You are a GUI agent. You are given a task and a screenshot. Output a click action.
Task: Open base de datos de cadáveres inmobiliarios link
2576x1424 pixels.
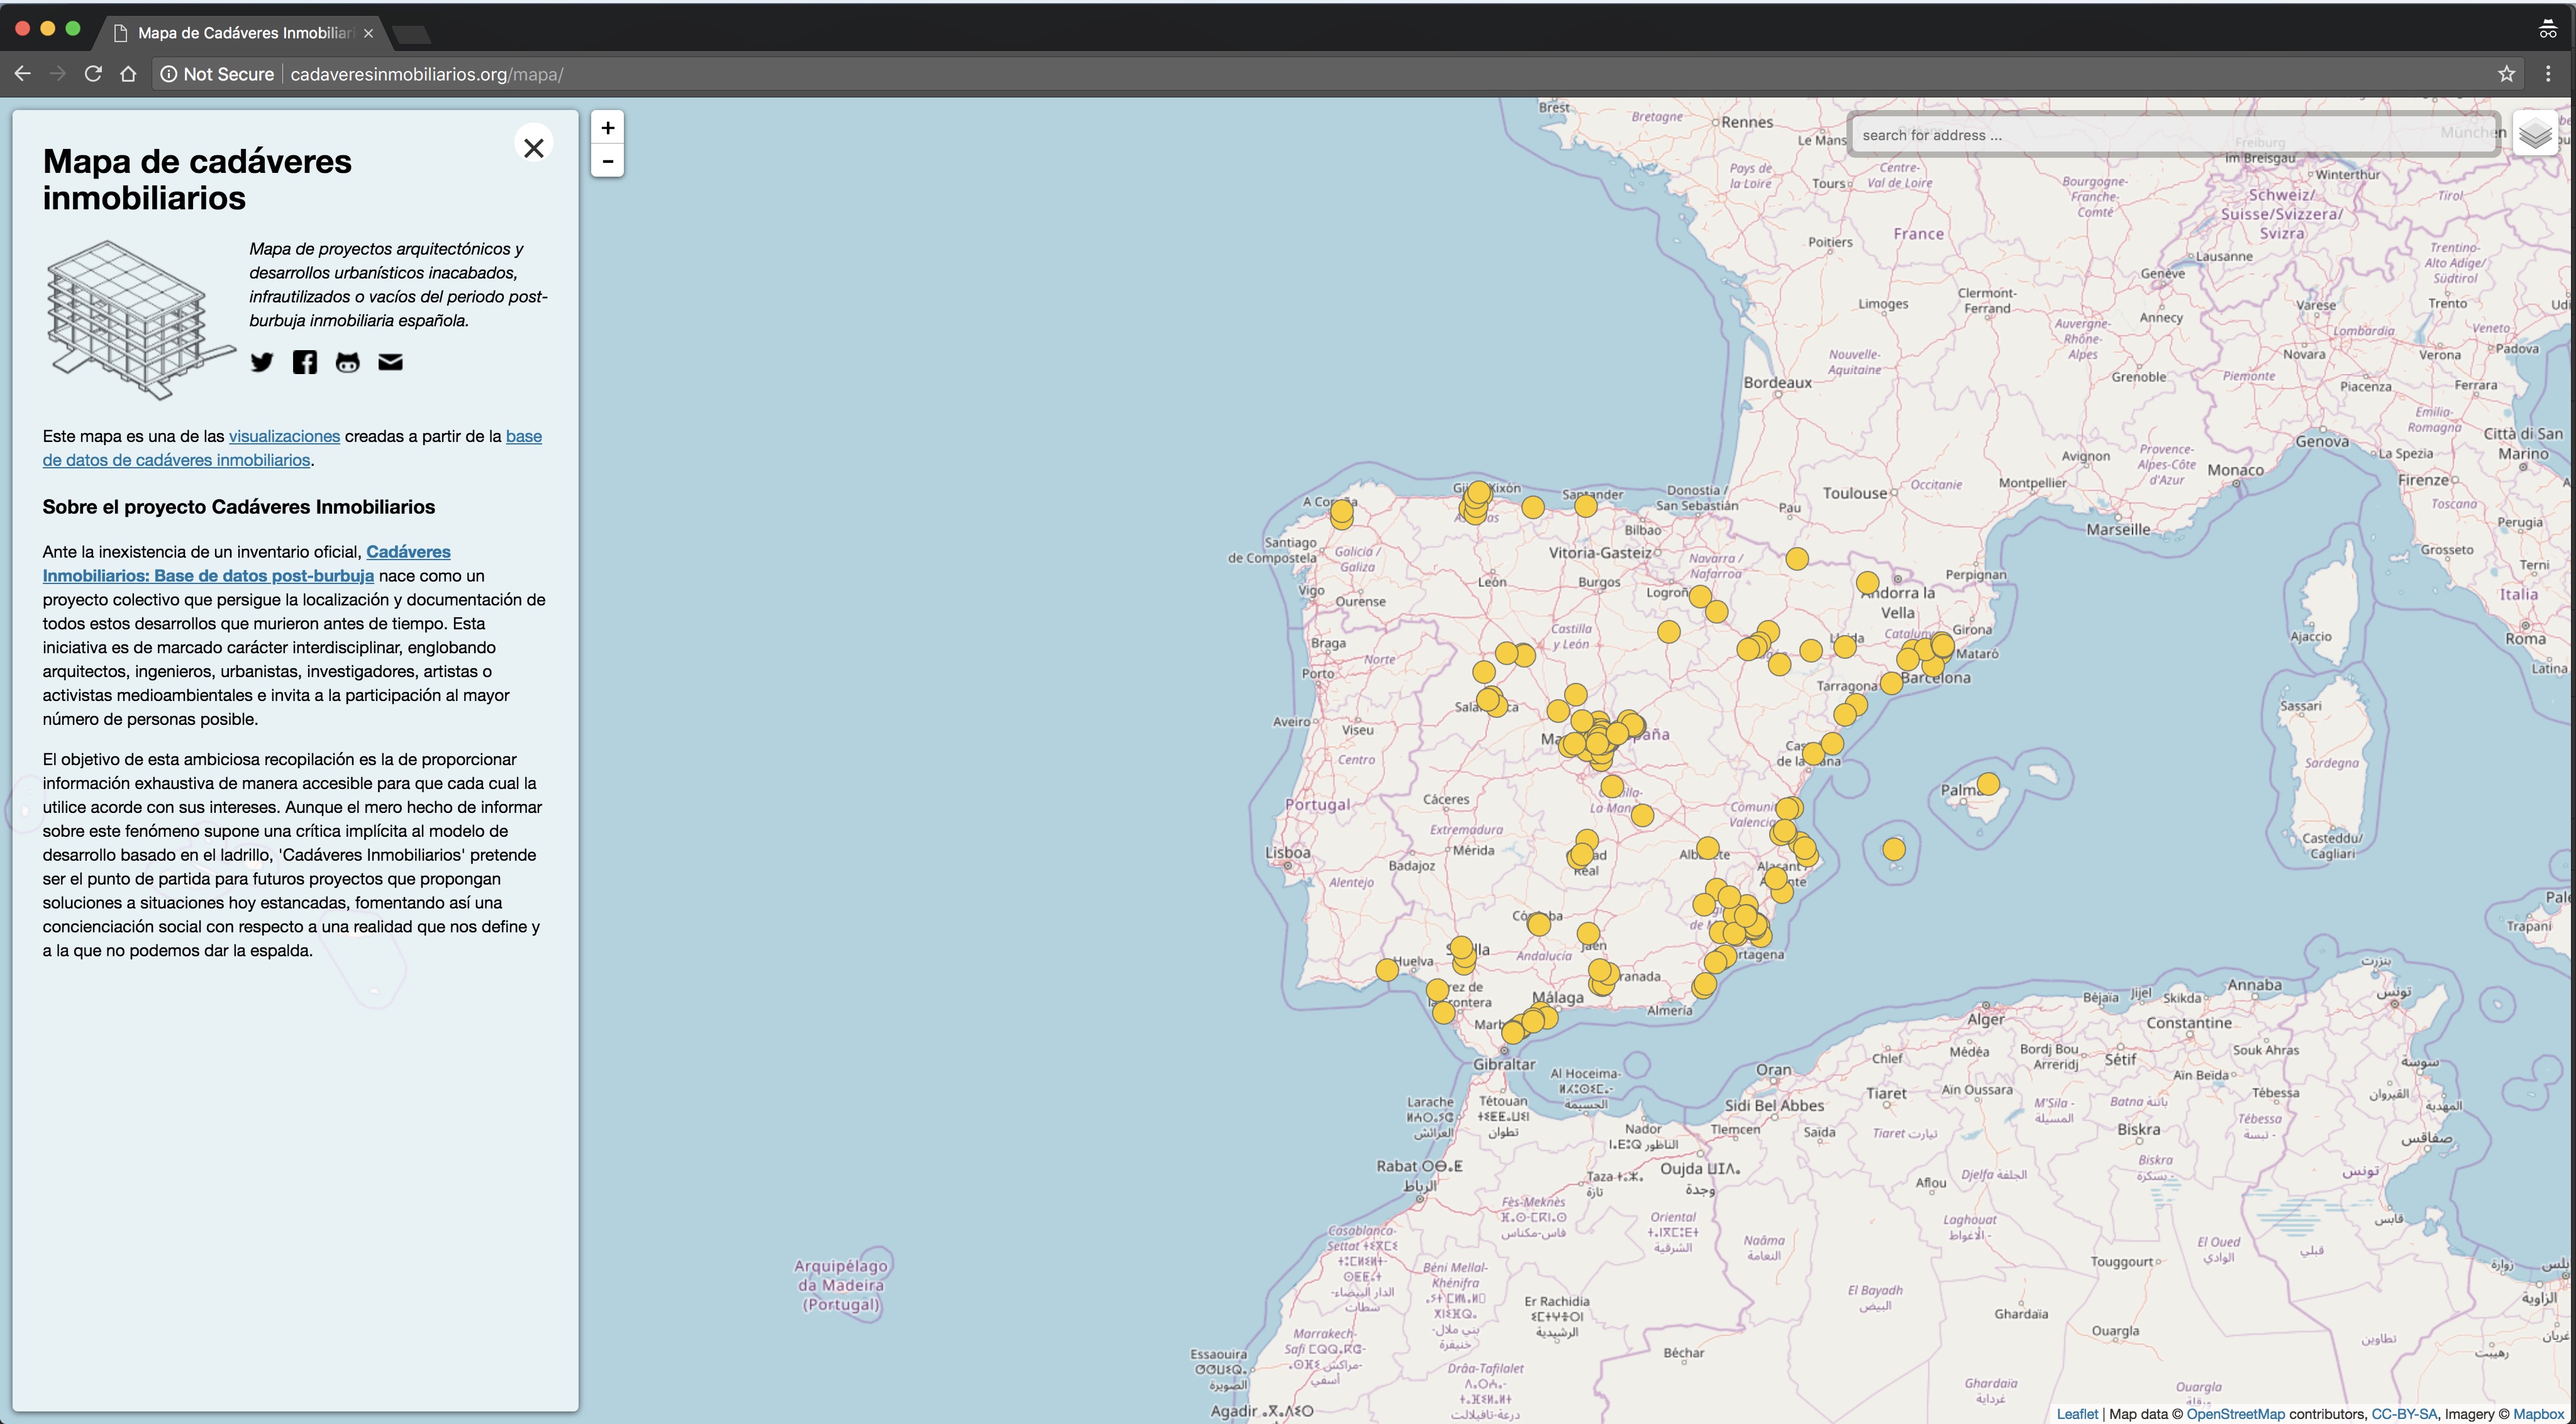point(292,448)
